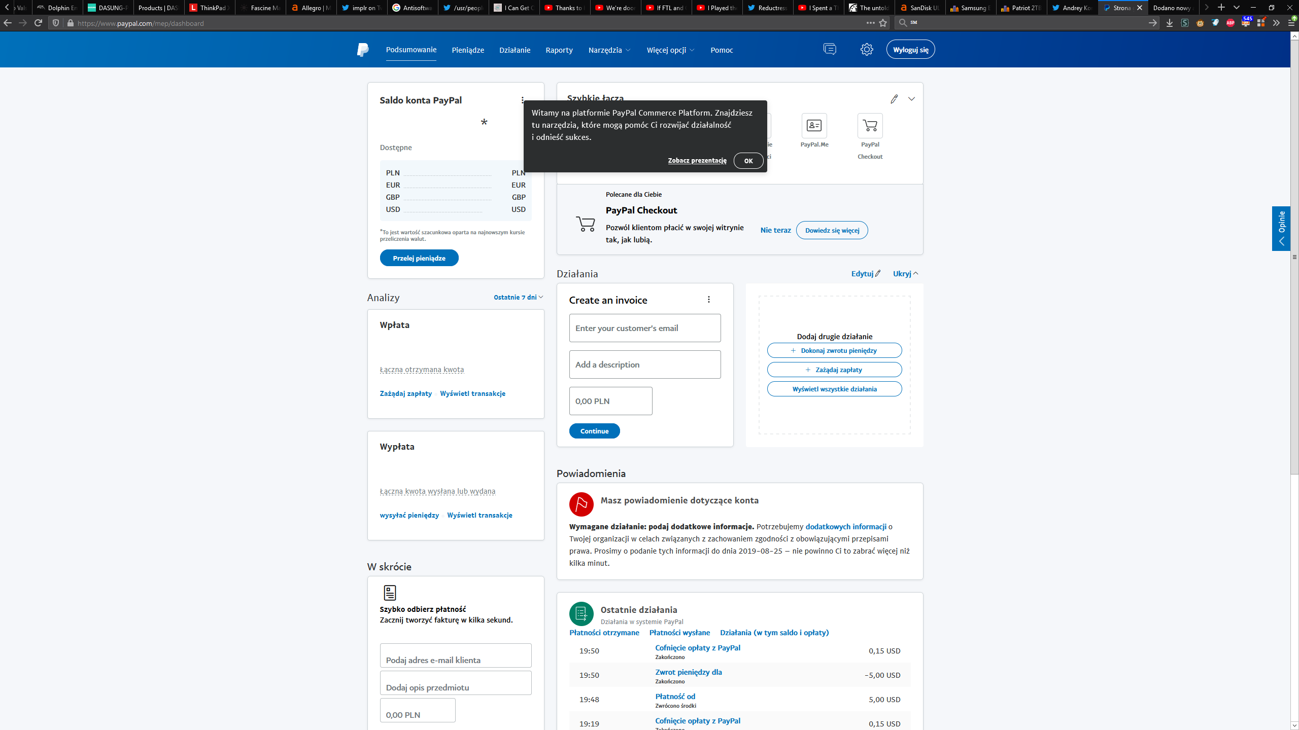Dismiss the welcome tooltip with OK
This screenshot has height=730, width=1299.
(748, 161)
